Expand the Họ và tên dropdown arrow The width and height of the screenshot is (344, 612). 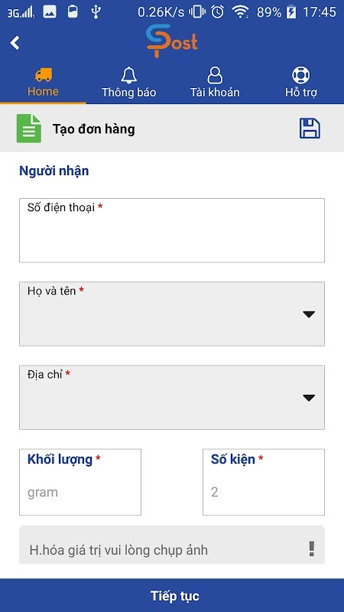pos(309,314)
